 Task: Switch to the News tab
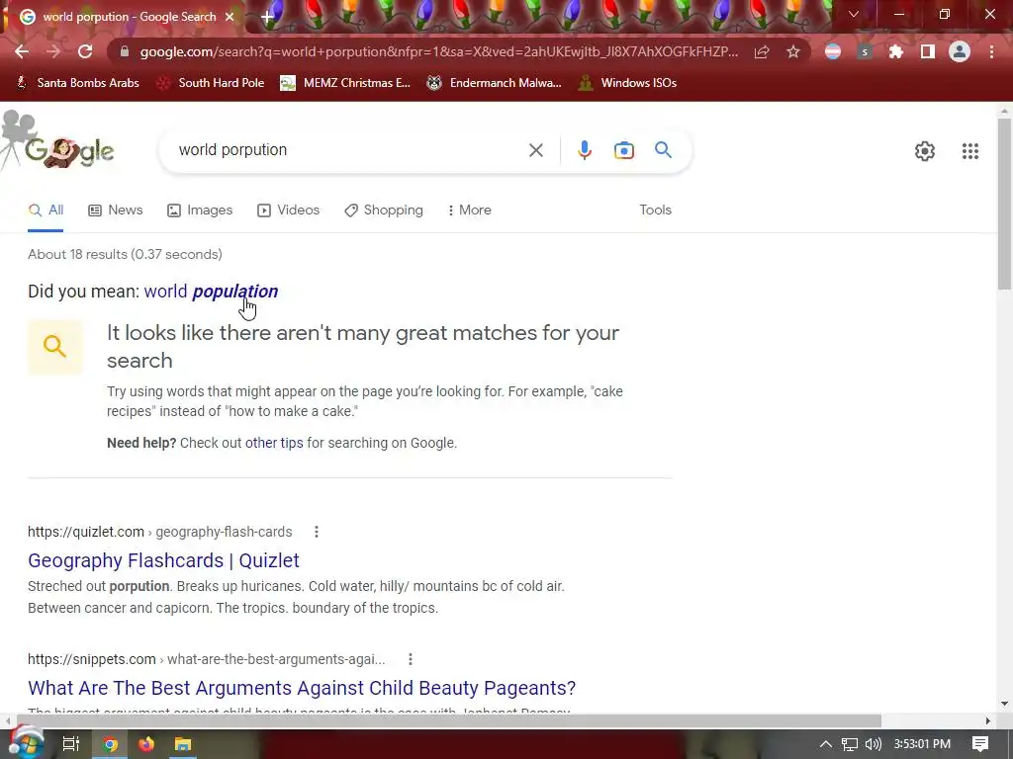[x=116, y=210]
